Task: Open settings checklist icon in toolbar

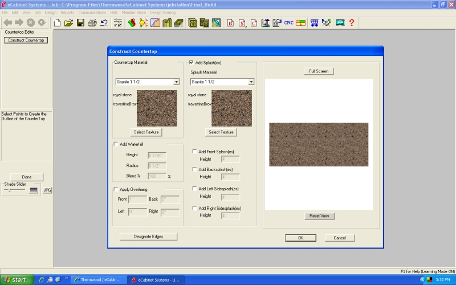Action: click(x=118, y=23)
